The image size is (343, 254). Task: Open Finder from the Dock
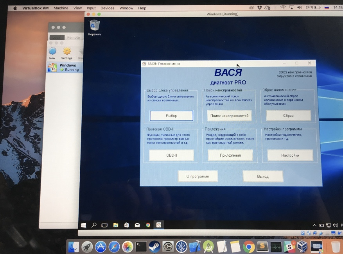pyautogui.click(x=74, y=247)
